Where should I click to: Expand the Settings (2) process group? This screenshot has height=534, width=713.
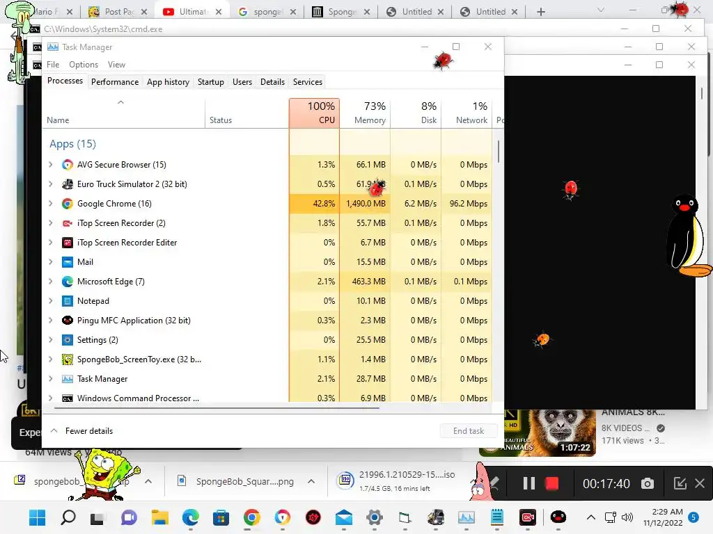50,339
